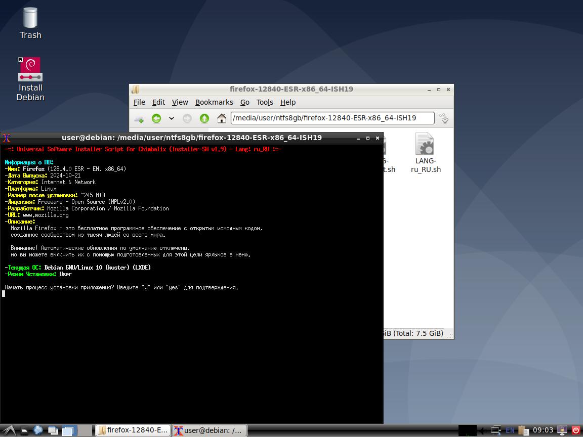Go to the home folder icon
This screenshot has width=583, height=437.
222,118
